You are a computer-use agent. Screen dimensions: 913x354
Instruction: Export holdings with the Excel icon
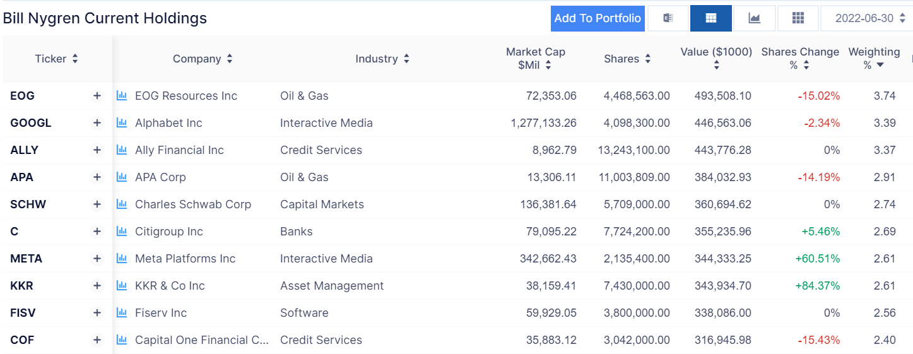coord(668,18)
